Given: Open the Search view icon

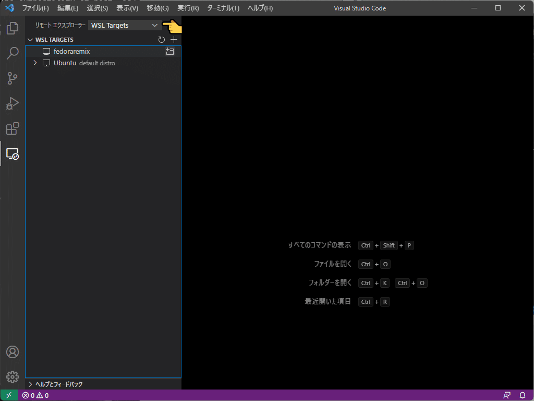Looking at the screenshot, I should pyautogui.click(x=13, y=53).
